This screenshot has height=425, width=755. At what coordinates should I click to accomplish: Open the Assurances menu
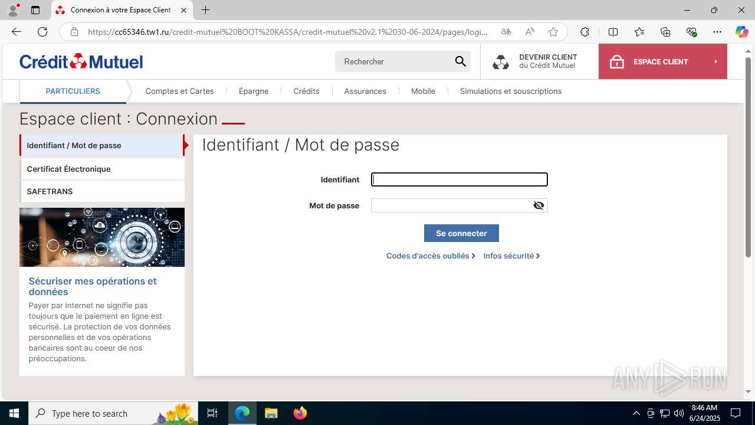click(x=365, y=91)
